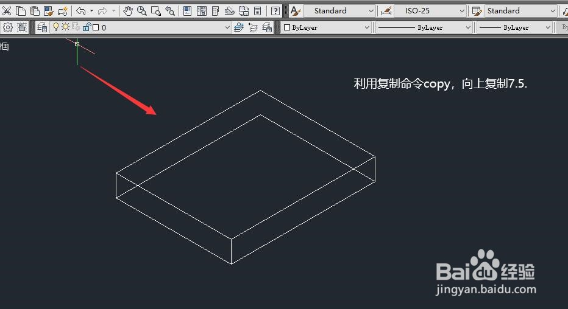Click Make Object's Layer Current icon
Image resolution: width=568 pixels, height=309 pixels.
[239, 27]
